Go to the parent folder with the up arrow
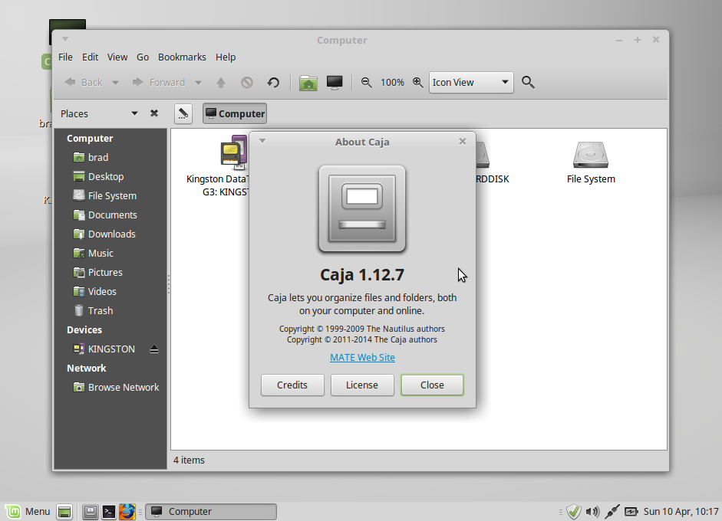The width and height of the screenshot is (722, 521). point(221,83)
